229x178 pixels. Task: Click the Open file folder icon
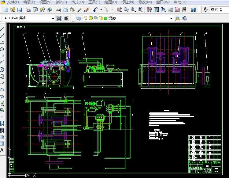pos(13,10)
